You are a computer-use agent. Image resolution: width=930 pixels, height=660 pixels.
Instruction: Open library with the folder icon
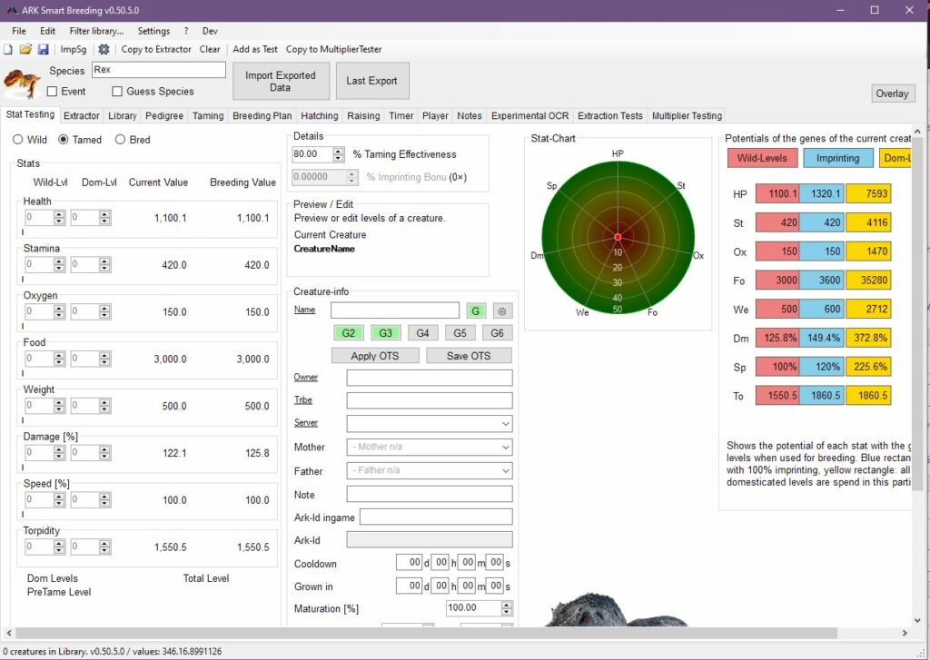tap(25, 49)
